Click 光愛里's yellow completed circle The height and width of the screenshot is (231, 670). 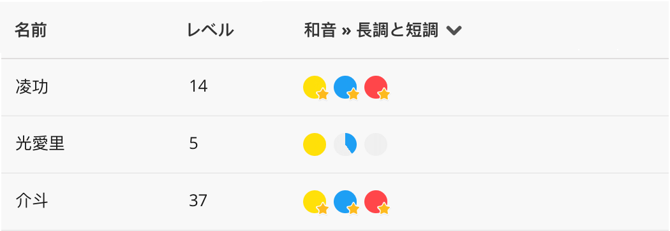(315, 144)
